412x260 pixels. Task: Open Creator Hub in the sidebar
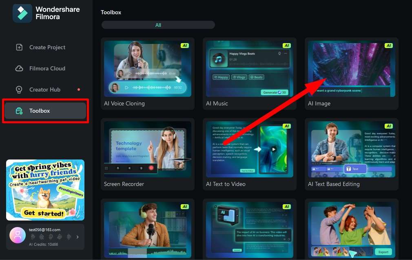coord(45,90)
